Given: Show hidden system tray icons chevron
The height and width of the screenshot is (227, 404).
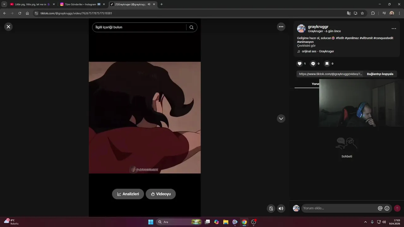Looking at the screenshot, I should coord(365,222).
